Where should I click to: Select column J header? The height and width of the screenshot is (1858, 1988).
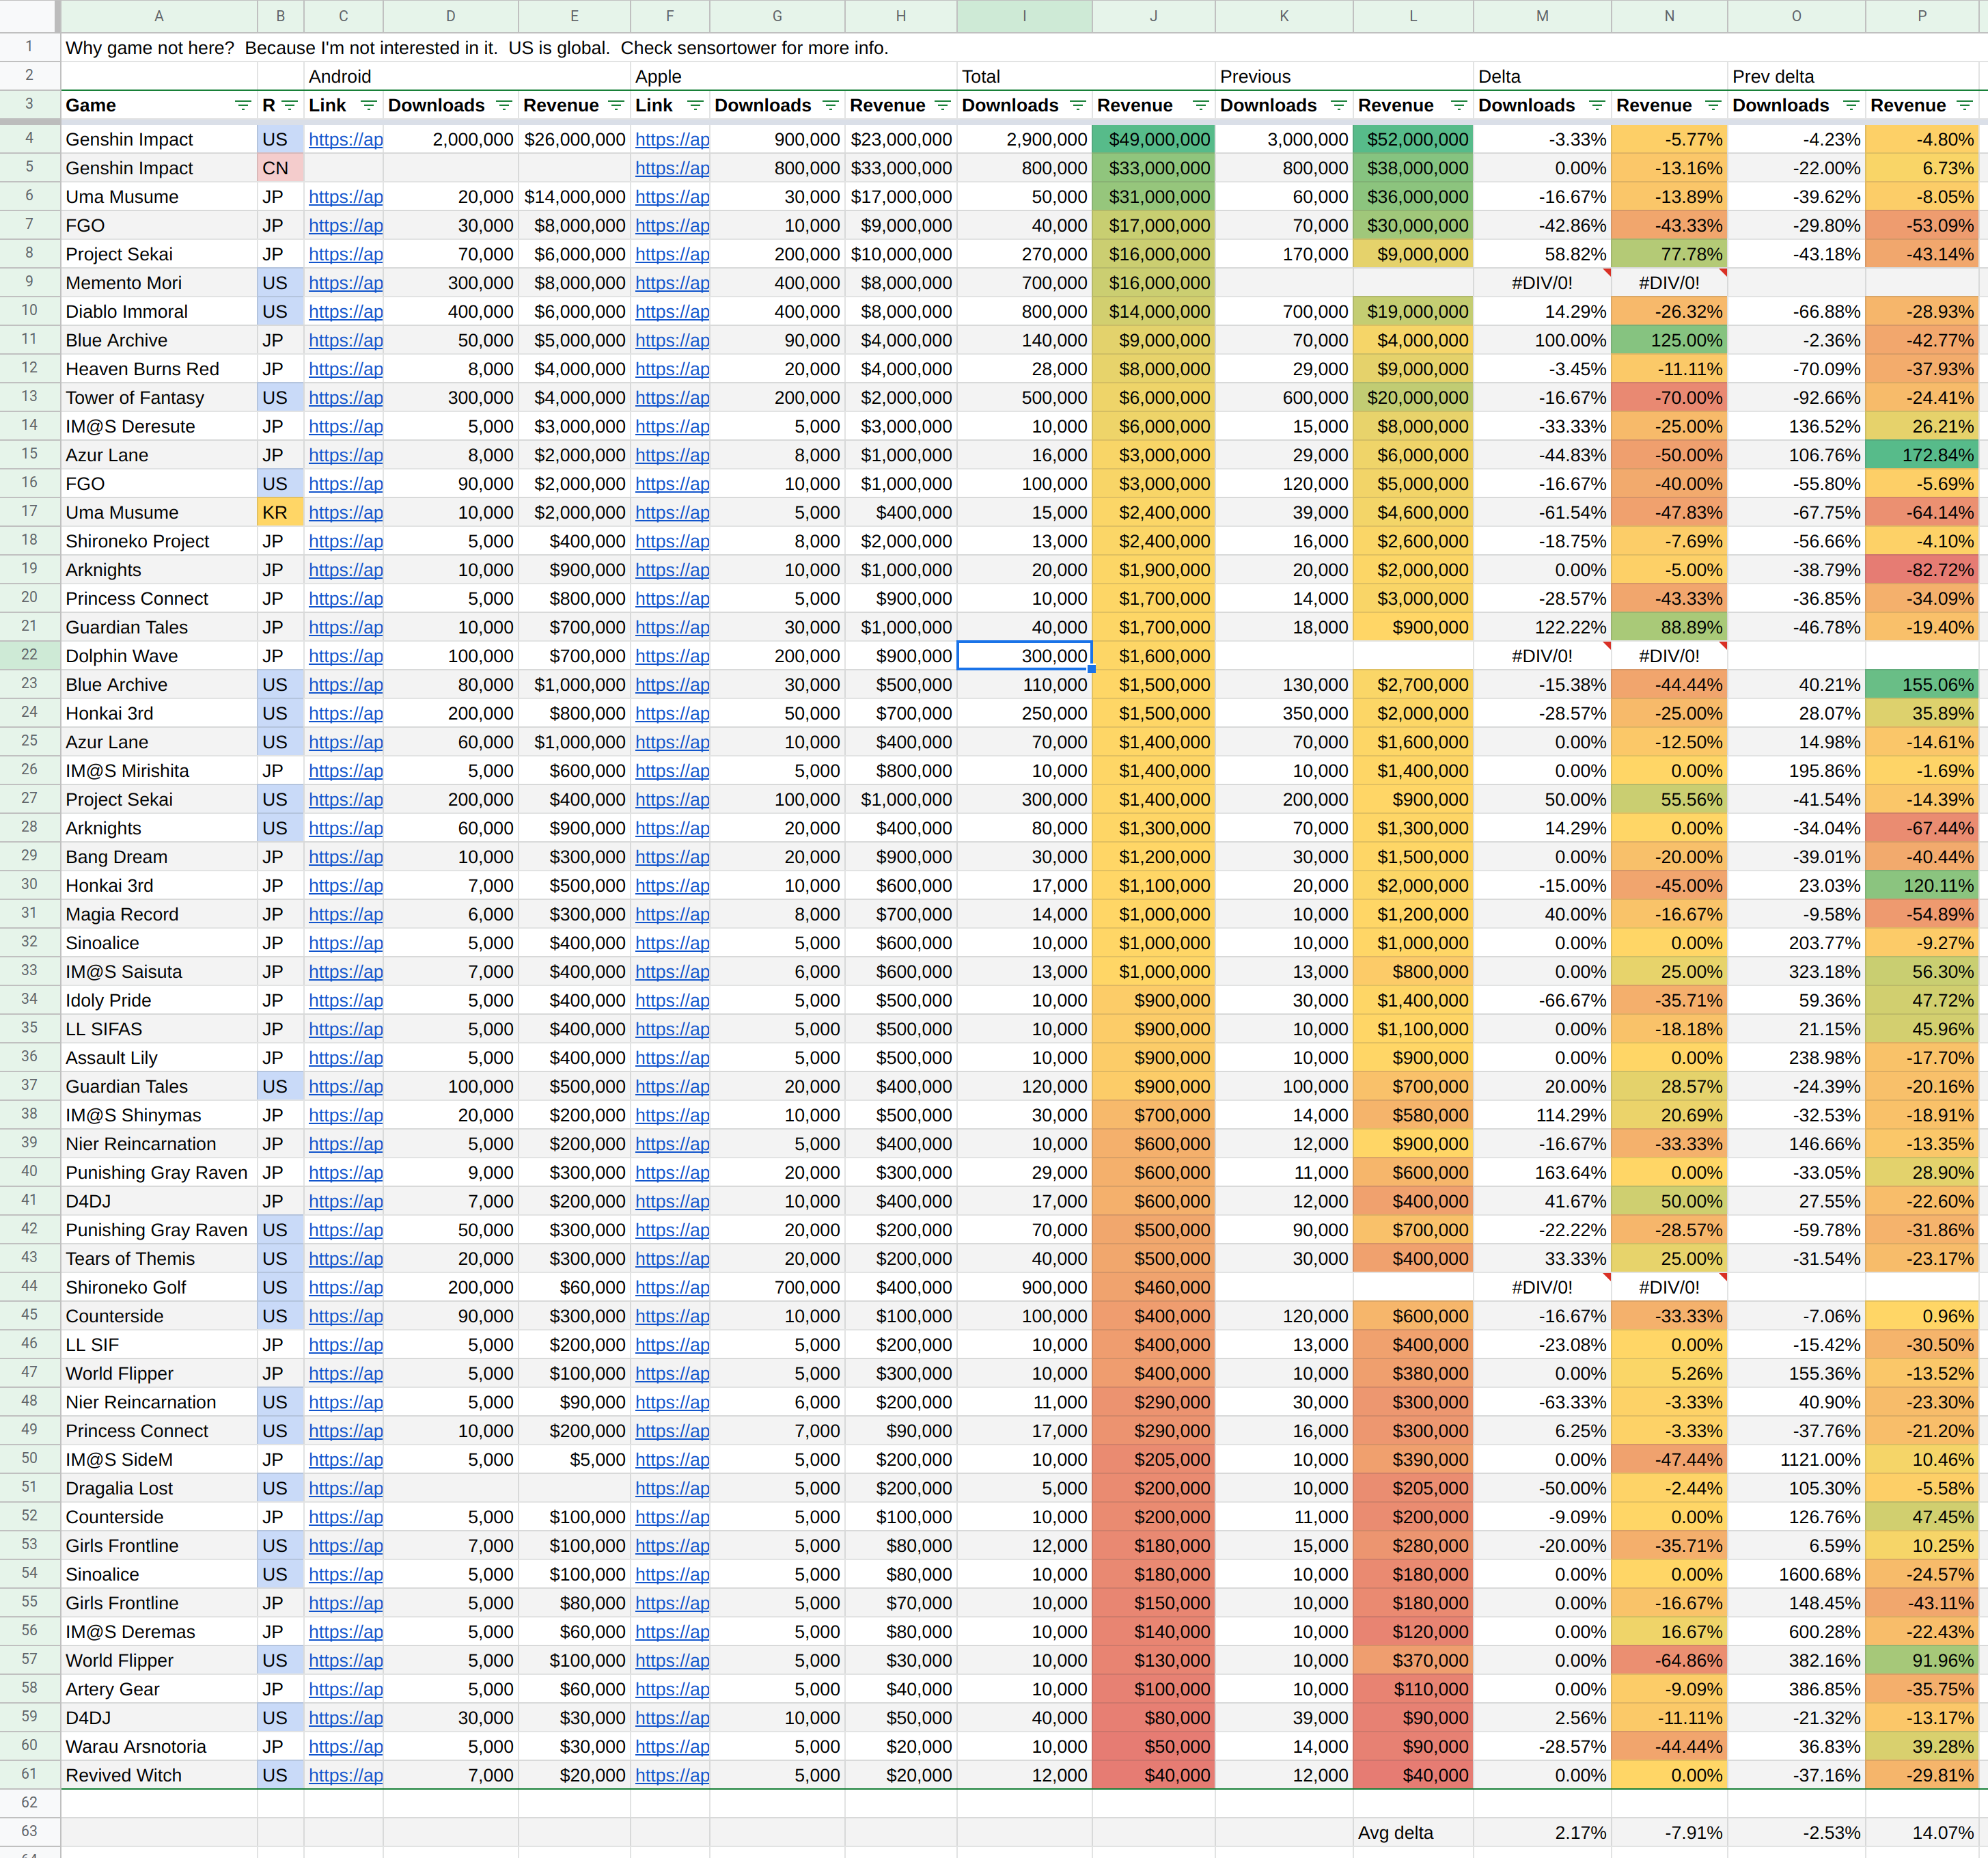(1154, 16)
